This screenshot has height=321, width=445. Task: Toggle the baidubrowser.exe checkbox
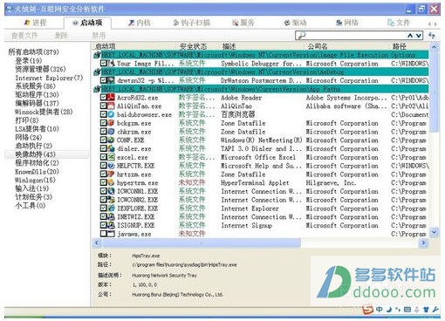click(103, 114)
